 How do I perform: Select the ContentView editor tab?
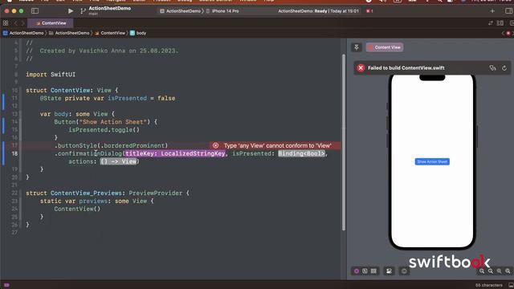point(51,23)
